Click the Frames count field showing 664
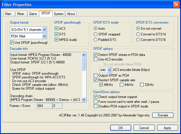 [x=45, y=106]
